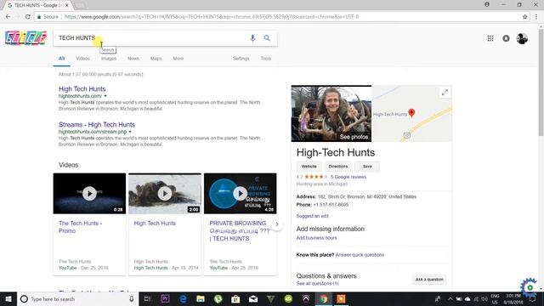The width and height of the screenshot is (544, 306).
Task: Open the dropdown arrow beside hightechhunts.com/stream.php
Action: click(130, 132)
